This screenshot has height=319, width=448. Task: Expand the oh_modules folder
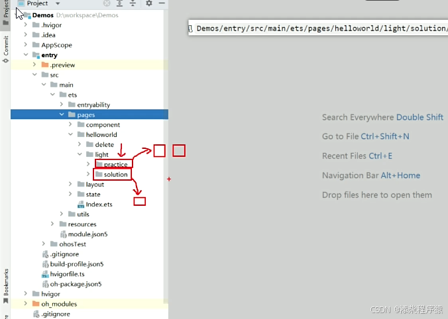click(25, 304)
